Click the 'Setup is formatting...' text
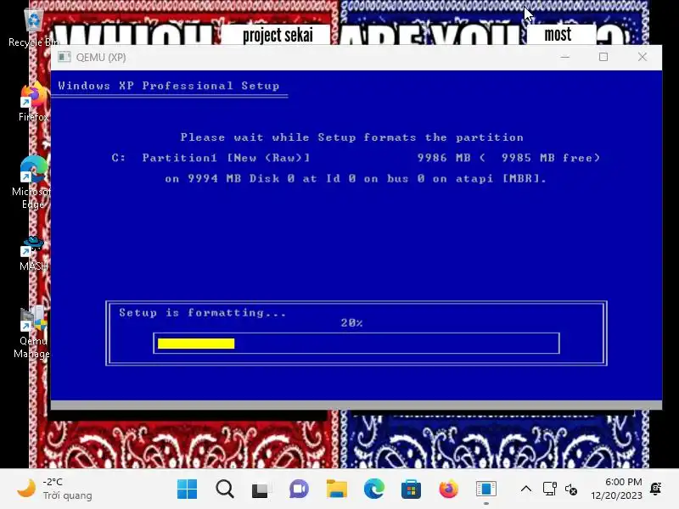The width and height of the screenshot is (679, 509). pyautogui.click(x=203, y=312)
